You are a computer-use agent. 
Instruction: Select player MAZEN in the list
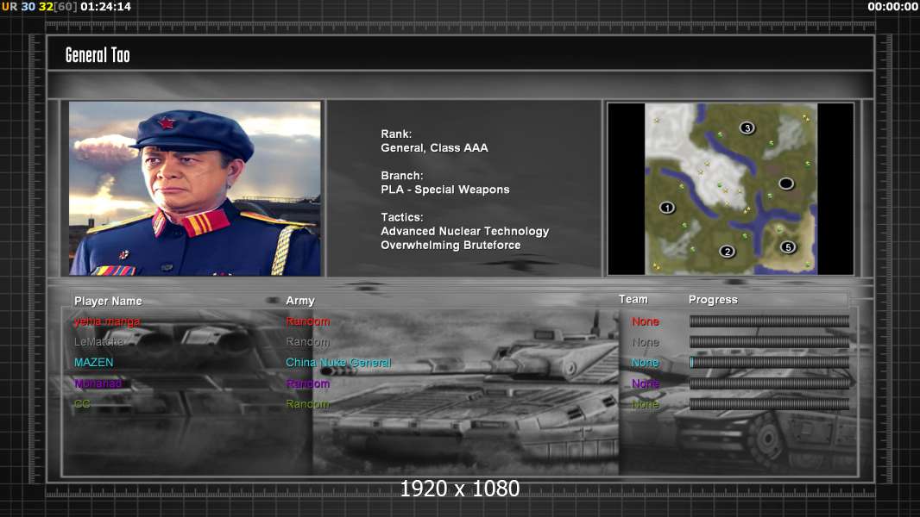point(93,363)
